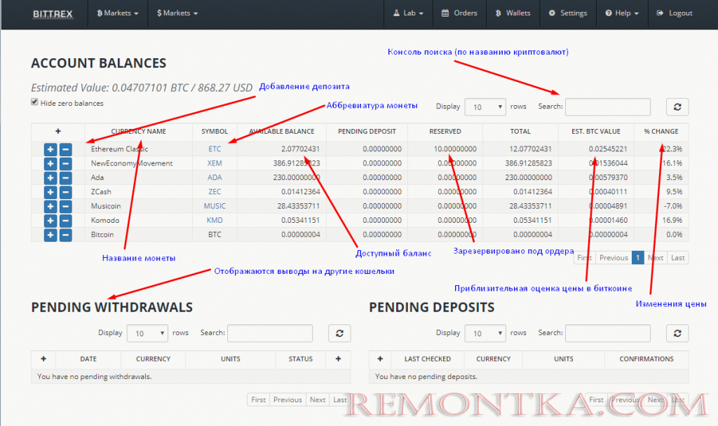Sort by Symbol column header
This screenshot has height=426, width=718.
coord(215,131)
